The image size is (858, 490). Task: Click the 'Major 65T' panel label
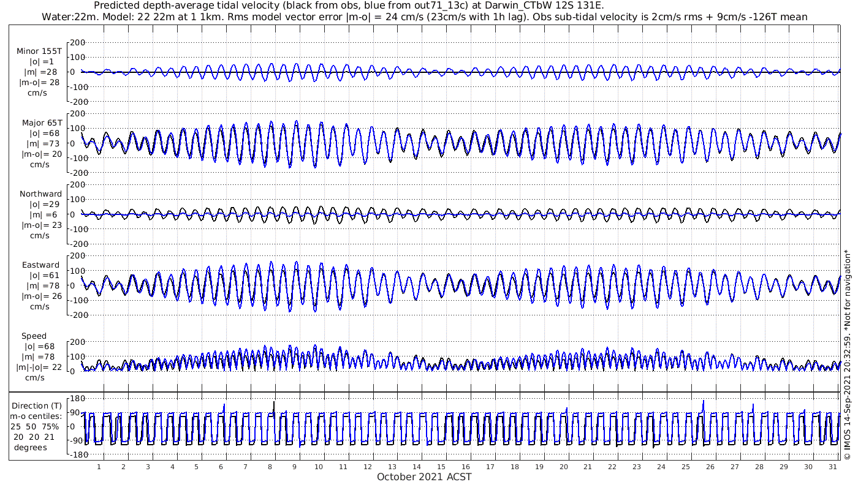pos(42,123)
